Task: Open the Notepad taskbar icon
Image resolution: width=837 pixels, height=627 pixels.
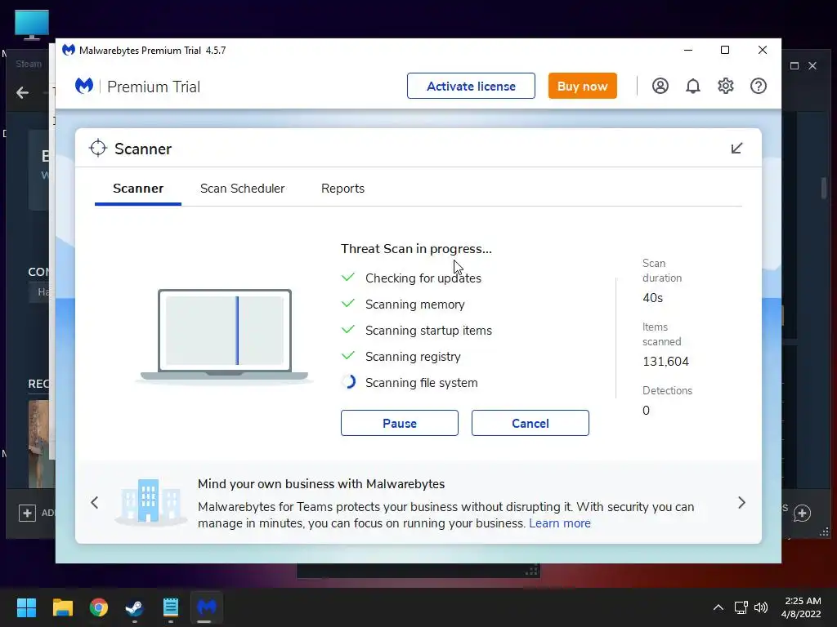Action: 171,607
